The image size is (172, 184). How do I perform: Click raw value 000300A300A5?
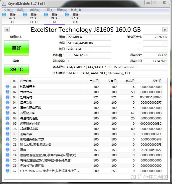point(151,97)
